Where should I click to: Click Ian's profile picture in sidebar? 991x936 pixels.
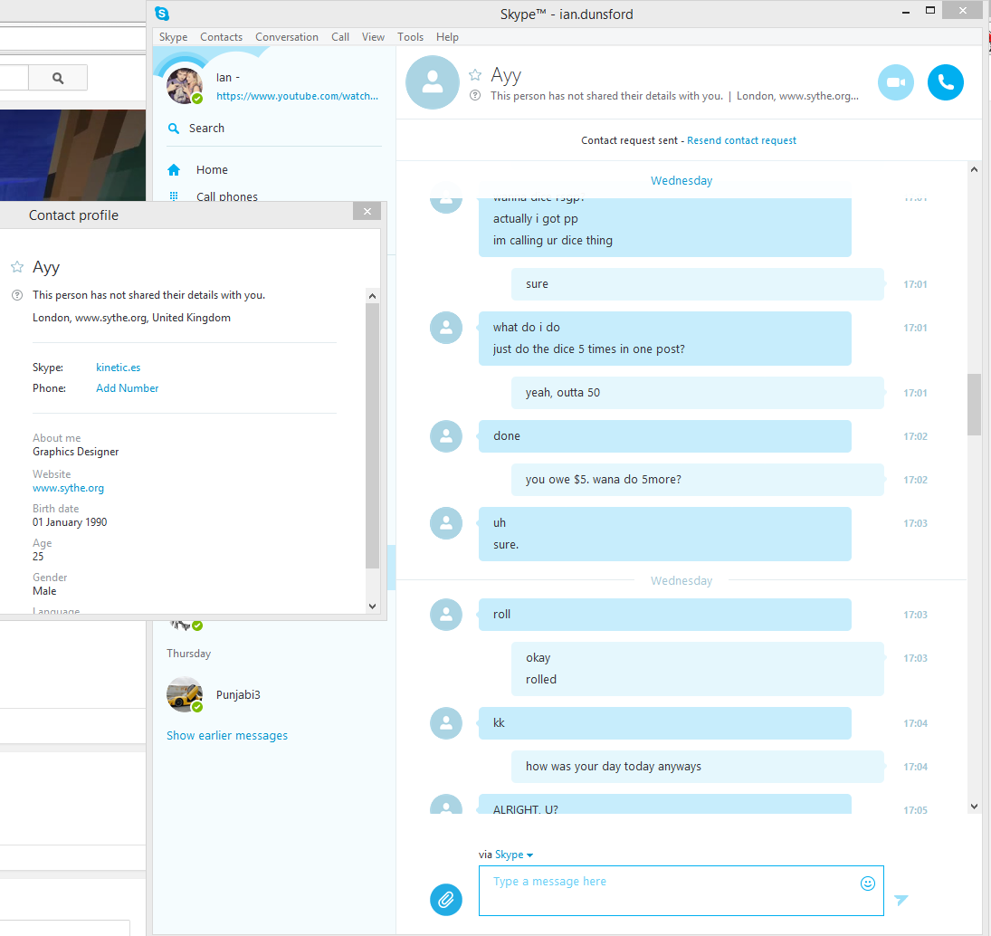point(184,85)
